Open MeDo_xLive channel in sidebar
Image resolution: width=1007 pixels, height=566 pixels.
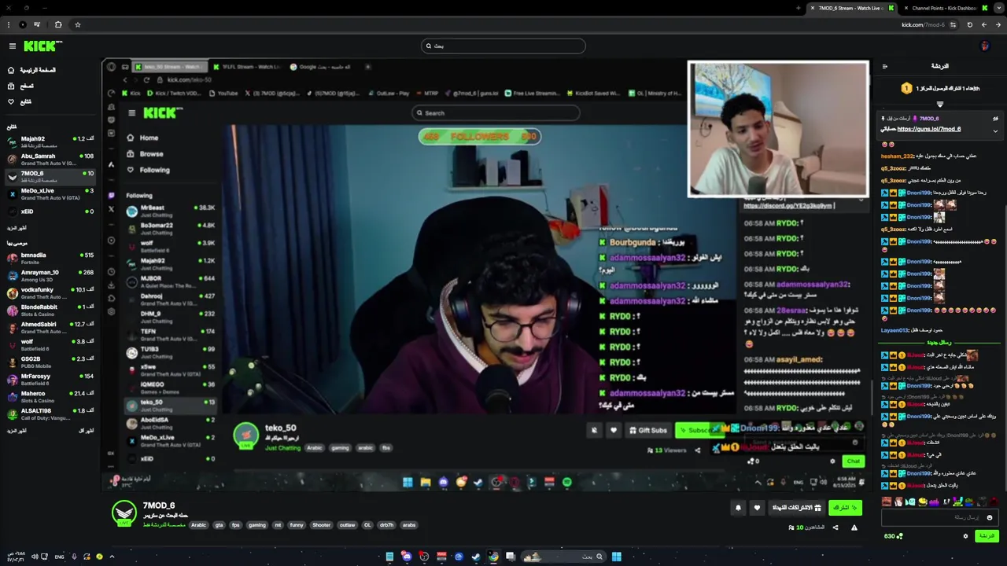(x=50, y=193)
